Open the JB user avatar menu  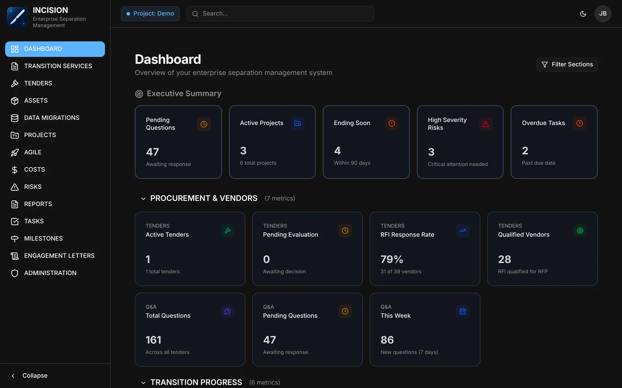(603, 14)
